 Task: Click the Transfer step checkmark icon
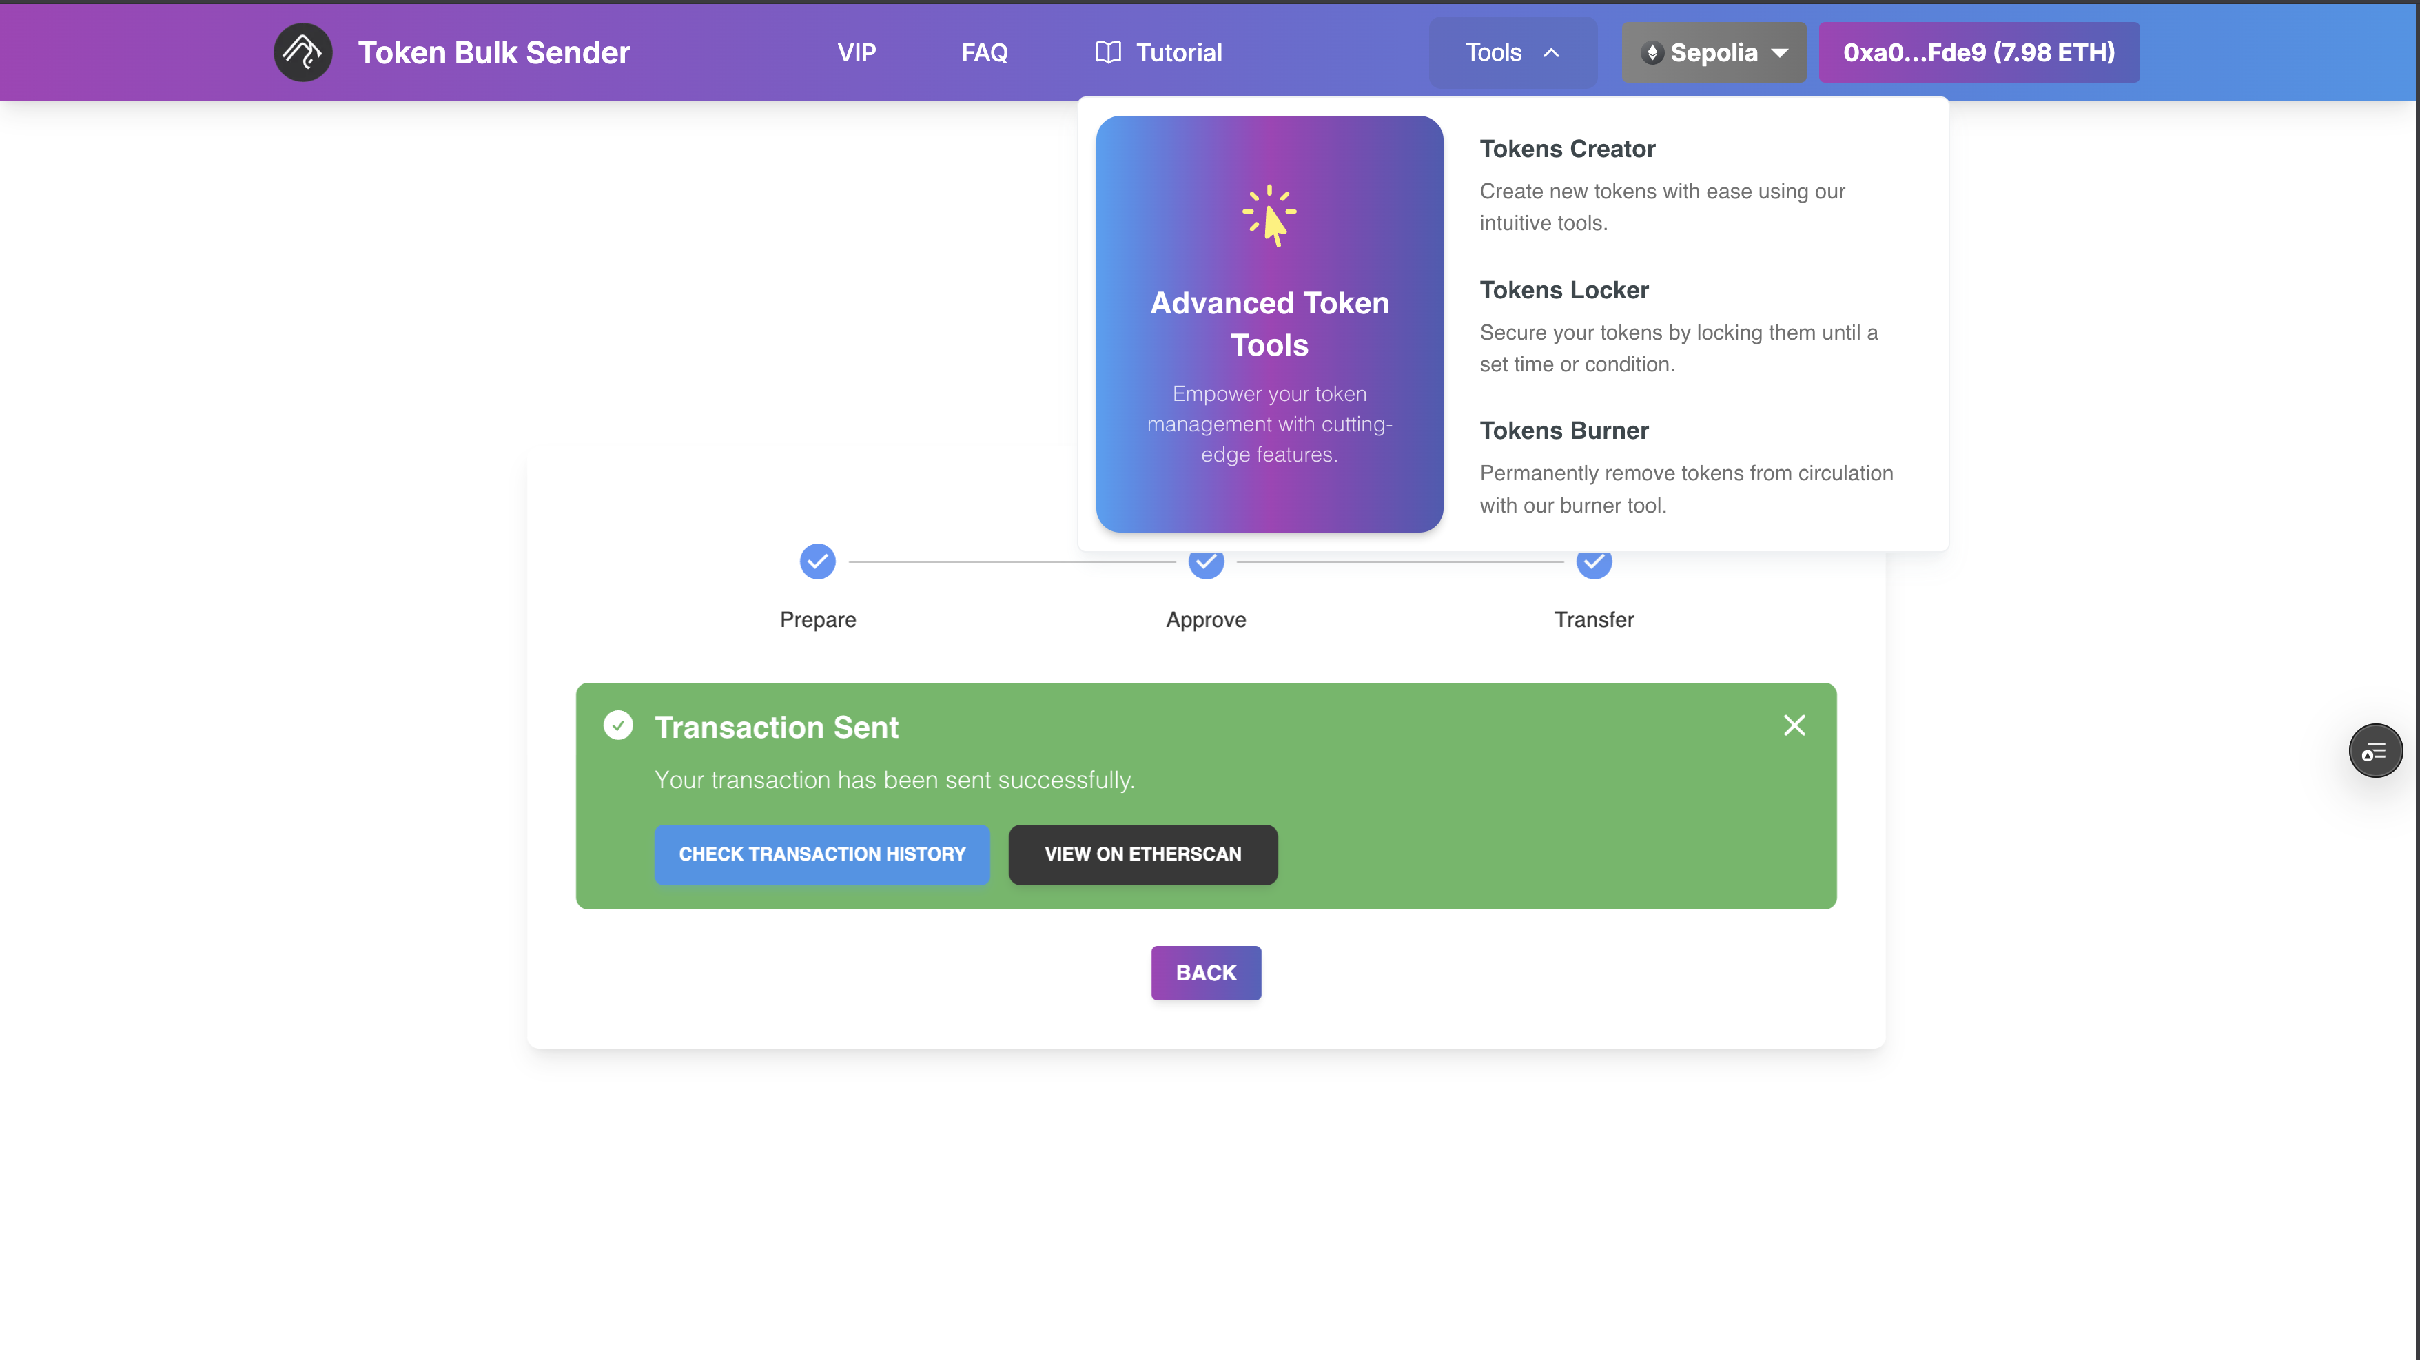tap(1594, 561)
